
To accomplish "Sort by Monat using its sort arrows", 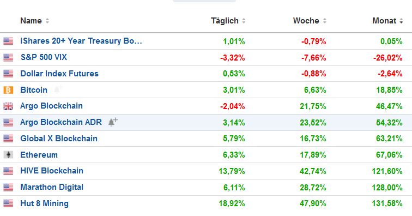I will (x=401, y=21).
